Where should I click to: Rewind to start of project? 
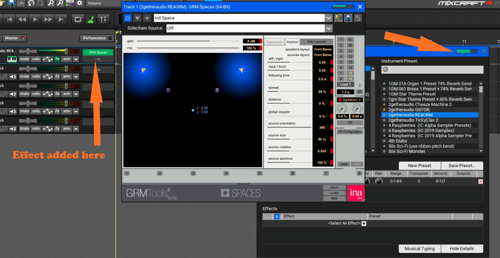click(x=9, y=19)
